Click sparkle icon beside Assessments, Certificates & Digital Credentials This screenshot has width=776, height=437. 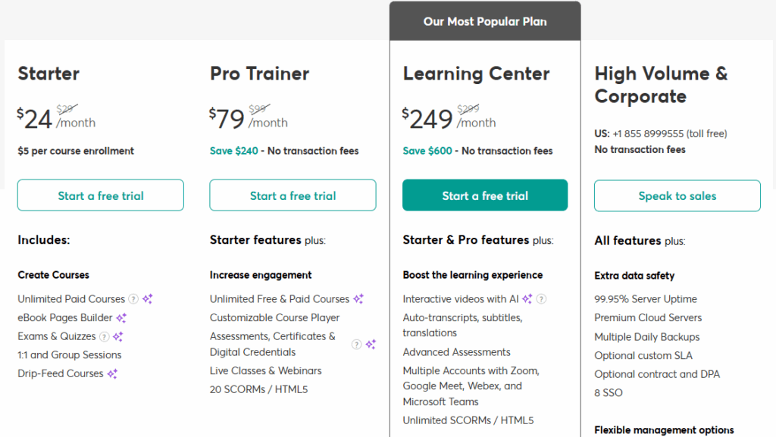coord(371,345)
